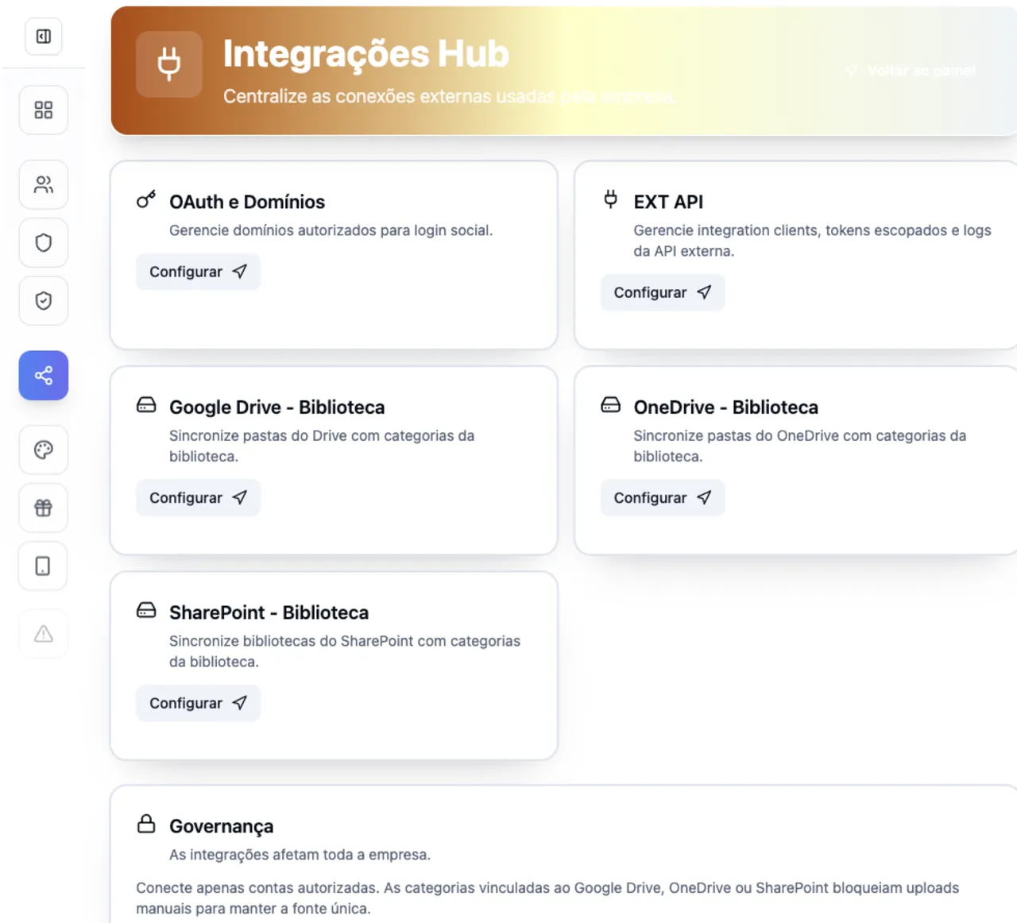Click 'Gerencie domínios autorizados para login social.' text

pyautogui.click(x=331, y=230)
